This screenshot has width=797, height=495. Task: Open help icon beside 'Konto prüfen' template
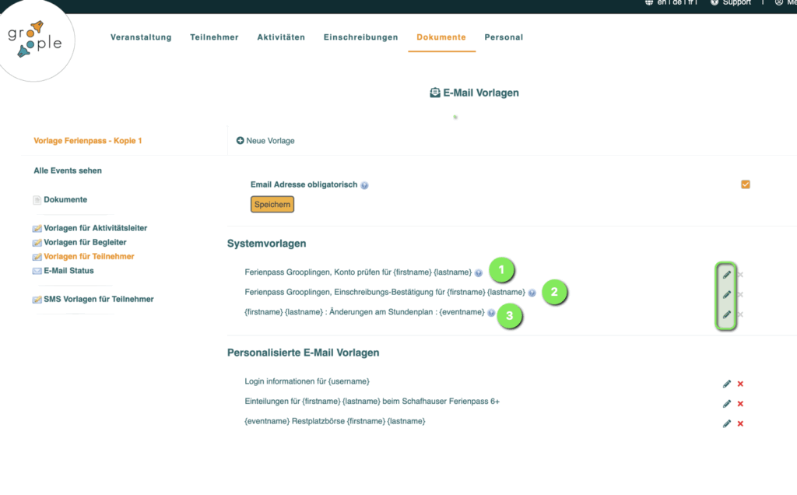[x=479, y=273]
